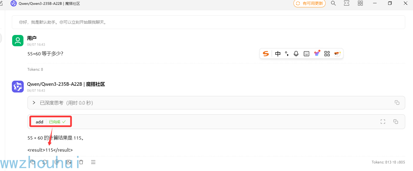Click the orange S icon in the message toolbar

pyautogui.click(x=266, y=54)
